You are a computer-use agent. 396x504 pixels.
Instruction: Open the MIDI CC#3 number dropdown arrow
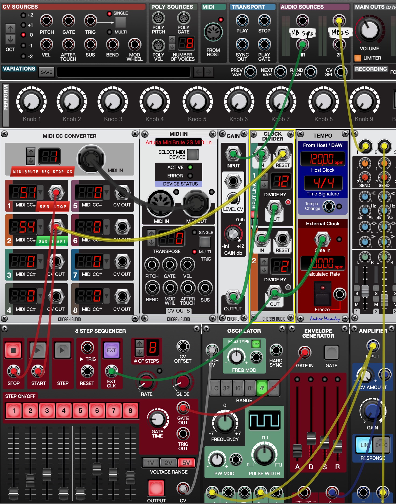[x=40, y=261]
